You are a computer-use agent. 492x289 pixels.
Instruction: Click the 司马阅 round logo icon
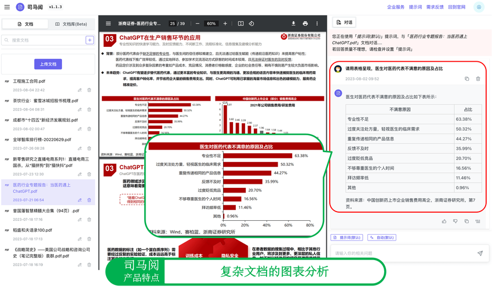20,7
